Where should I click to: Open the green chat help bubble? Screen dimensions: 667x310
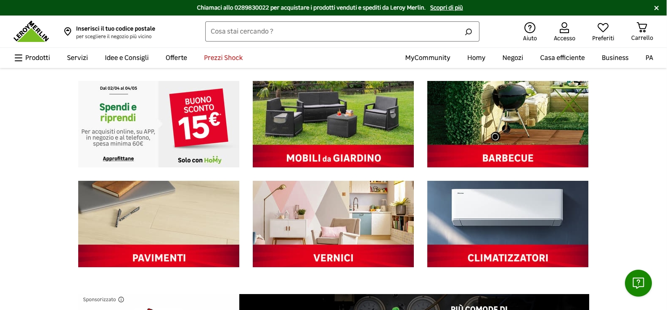point(638,283)
